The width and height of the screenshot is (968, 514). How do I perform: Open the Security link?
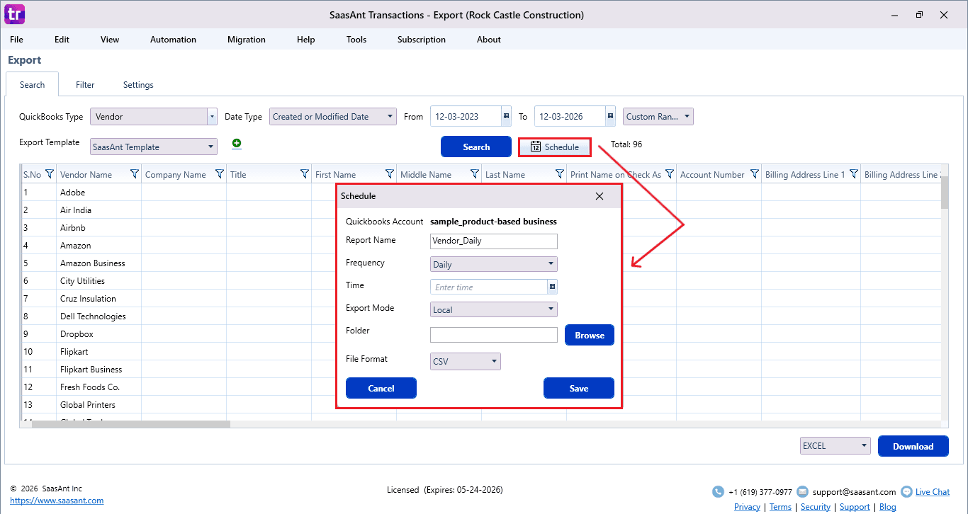click(x=816, y=507)
